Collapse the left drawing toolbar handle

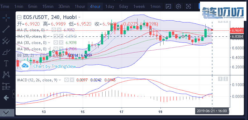coord(14,94)
